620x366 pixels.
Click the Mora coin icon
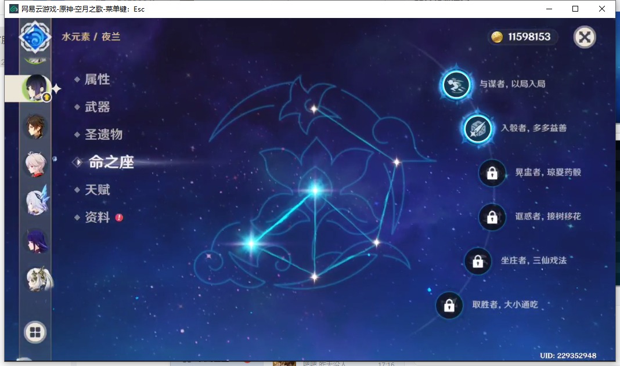click(497, 37)
